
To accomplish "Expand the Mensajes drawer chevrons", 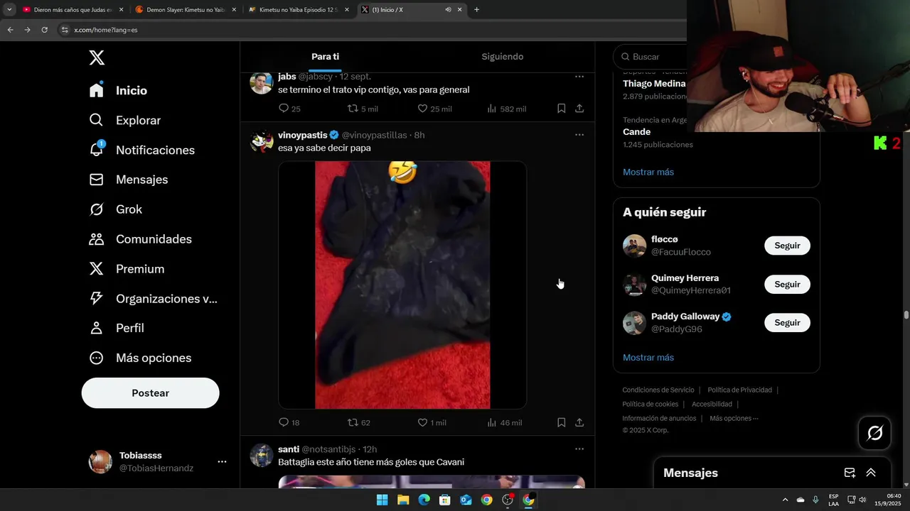I will coord(871,473).
